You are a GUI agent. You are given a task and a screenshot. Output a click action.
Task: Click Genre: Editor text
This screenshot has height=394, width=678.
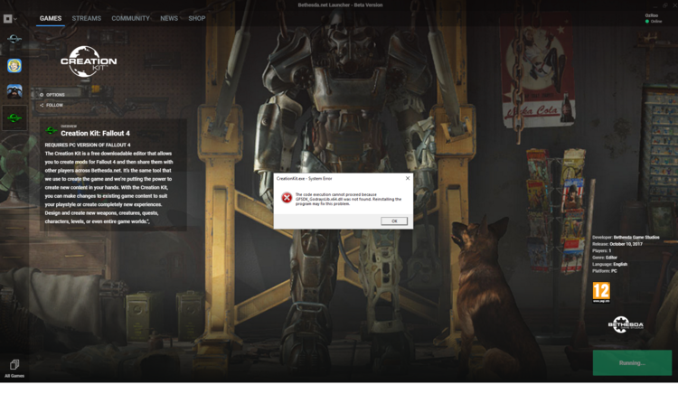coord(605,258)
